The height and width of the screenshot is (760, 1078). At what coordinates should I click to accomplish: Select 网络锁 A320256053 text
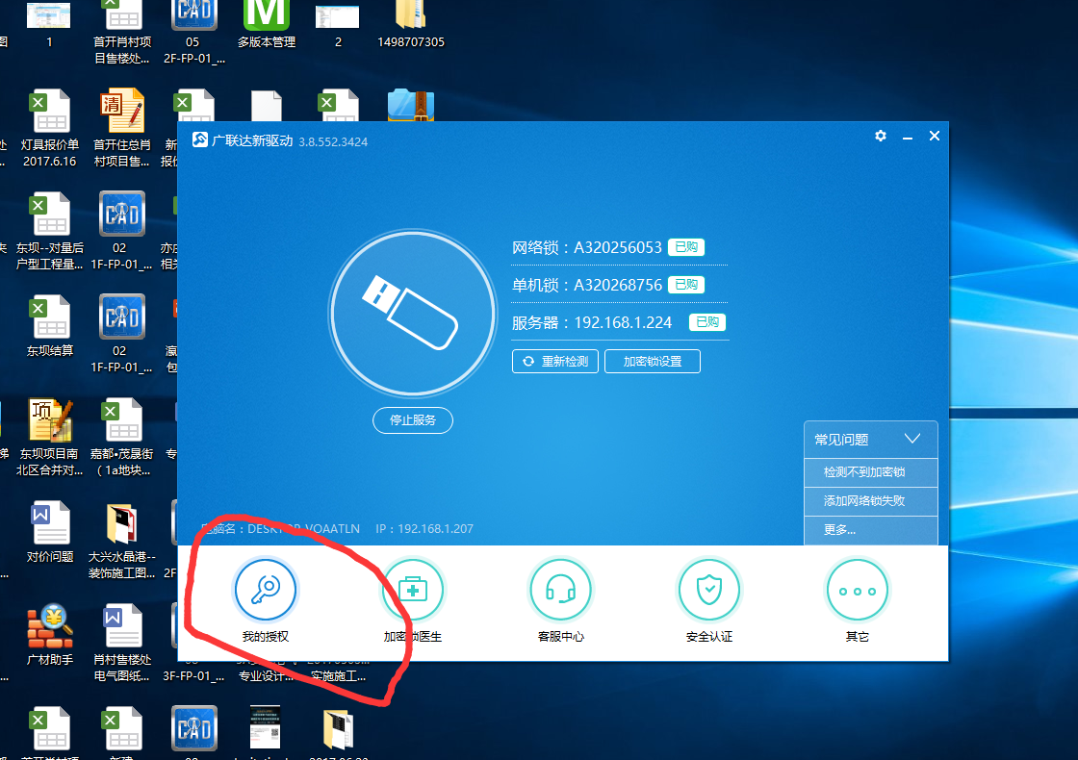tap(586, 247)
